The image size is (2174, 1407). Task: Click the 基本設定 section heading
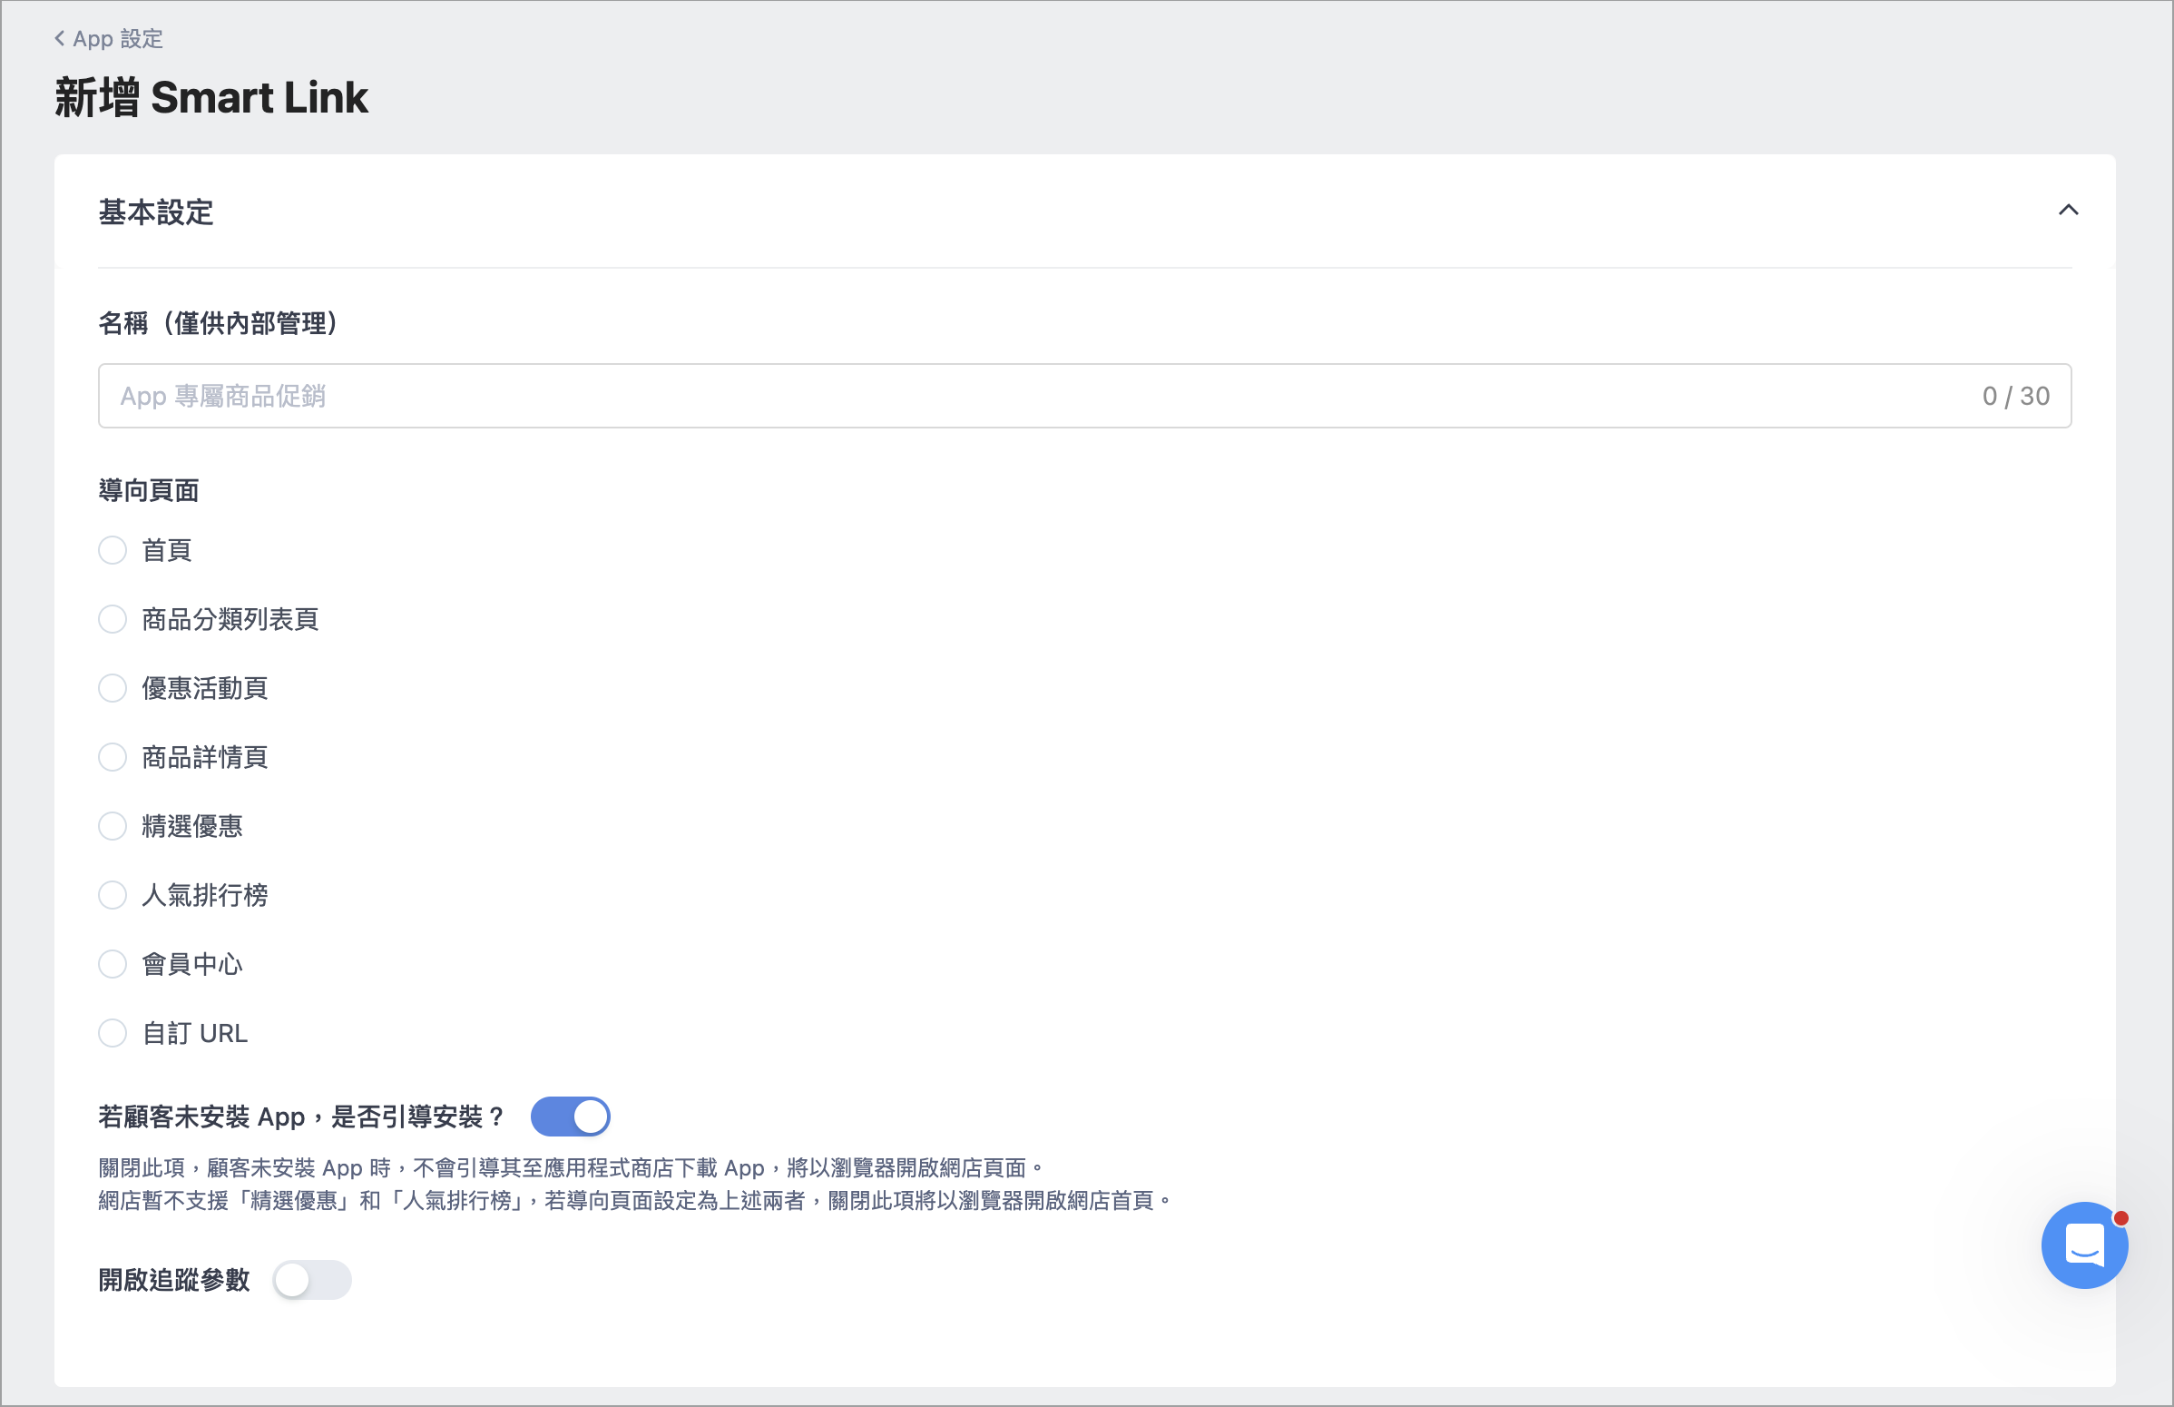pos(156,212)
